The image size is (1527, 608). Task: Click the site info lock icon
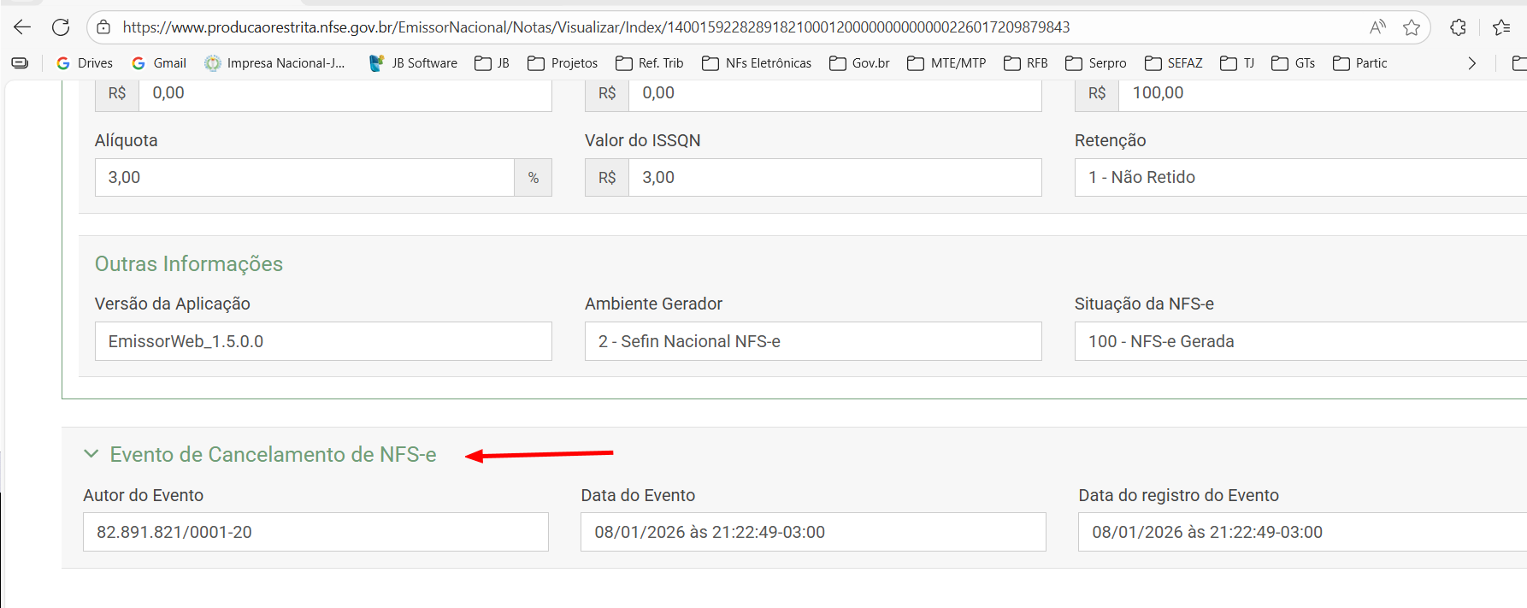(x=103, y=27)
